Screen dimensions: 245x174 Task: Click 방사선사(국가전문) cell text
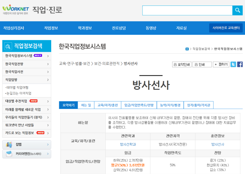[173, 144]
